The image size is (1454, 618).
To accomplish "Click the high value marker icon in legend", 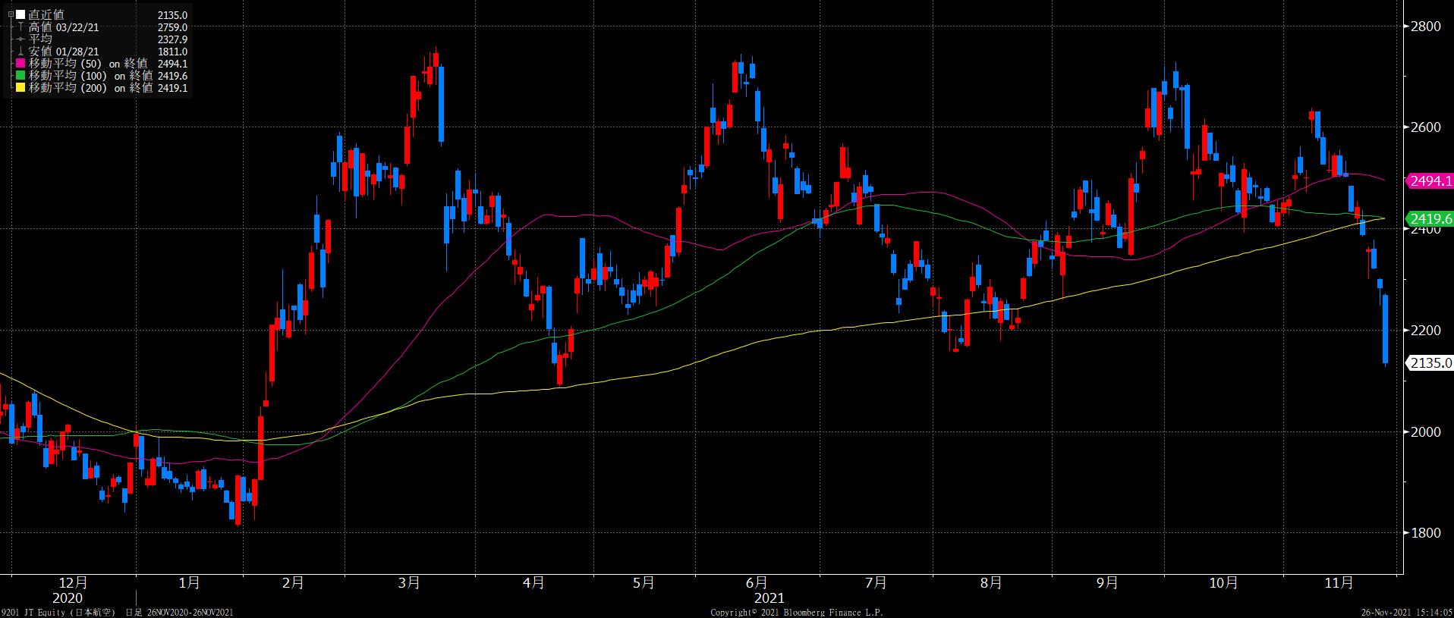I will (20, 27).
